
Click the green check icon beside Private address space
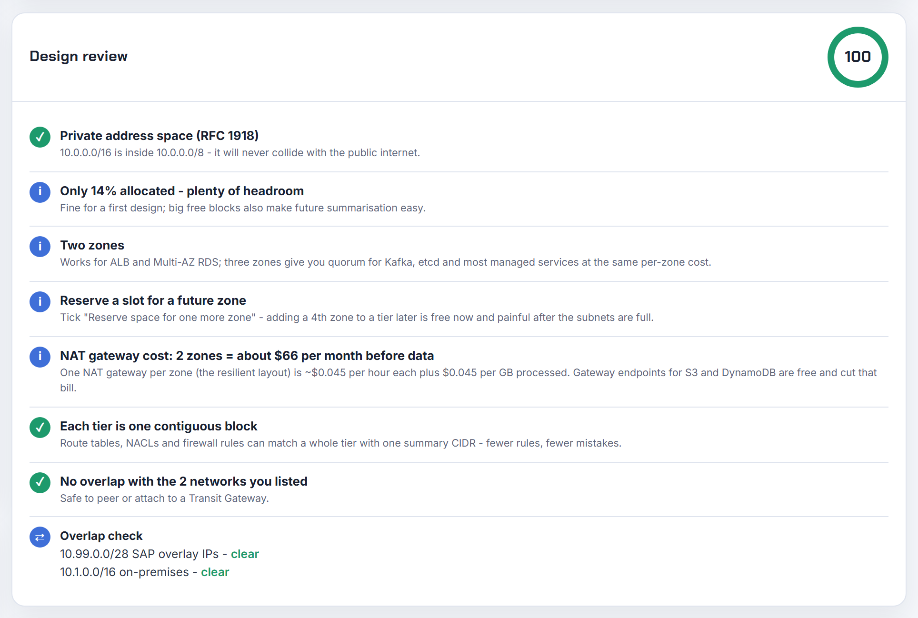pos(40,137)
